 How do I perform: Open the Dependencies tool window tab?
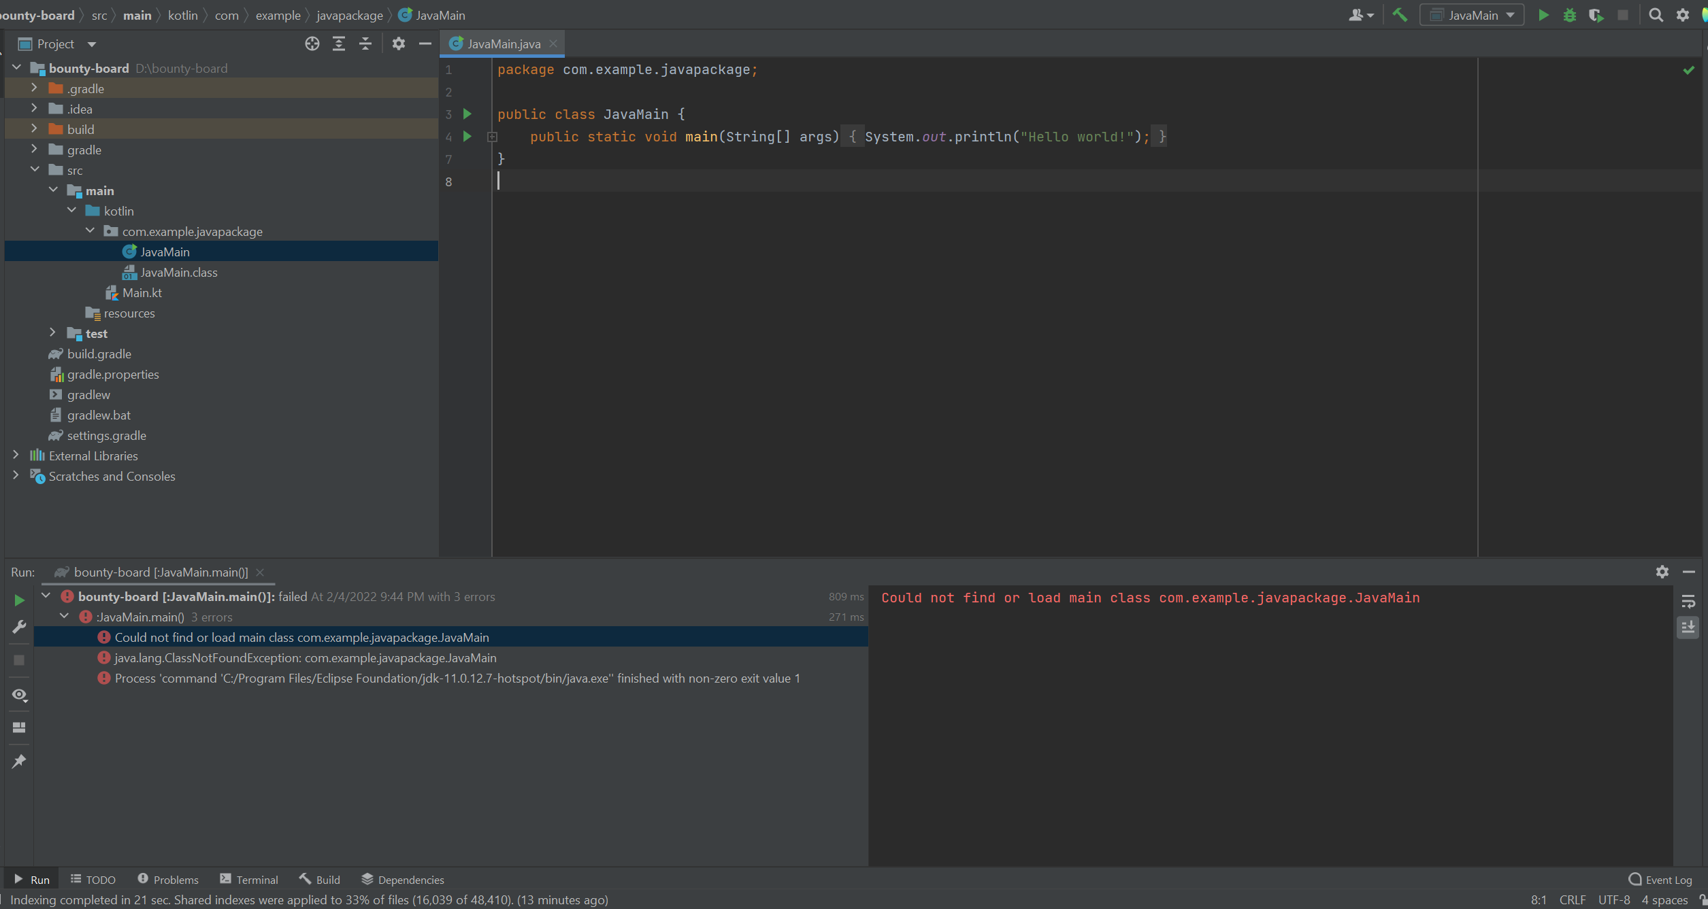click(403, 880)
